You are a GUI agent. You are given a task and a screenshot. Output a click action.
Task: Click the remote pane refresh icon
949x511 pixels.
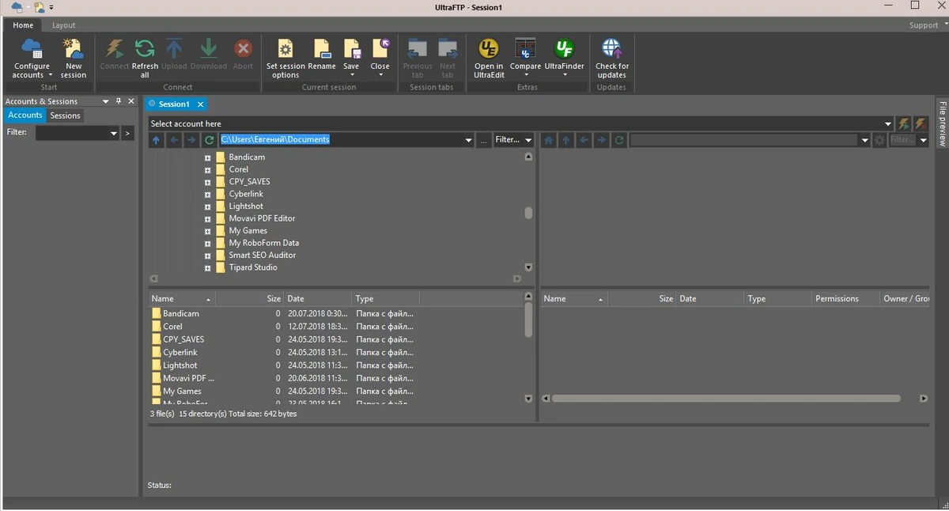619,140
